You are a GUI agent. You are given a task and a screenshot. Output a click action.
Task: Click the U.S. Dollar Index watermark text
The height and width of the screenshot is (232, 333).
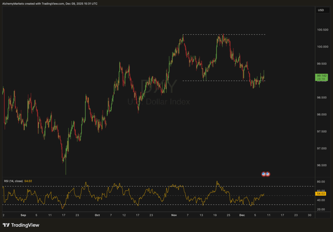[x=159, y=102]
